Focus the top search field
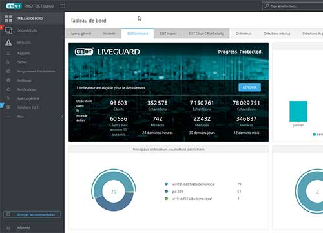Viewport: 323px width, 233px height. tap(293, 6)
